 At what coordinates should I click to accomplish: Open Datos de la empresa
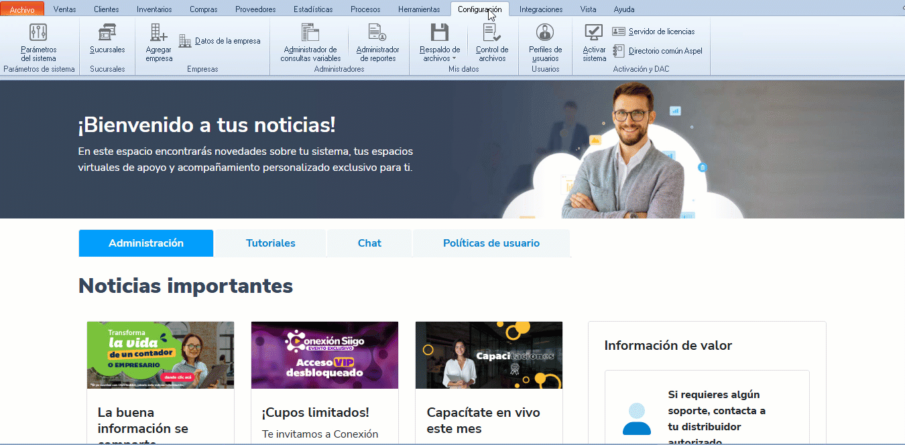pyautogui.click(x=220, y=41)
